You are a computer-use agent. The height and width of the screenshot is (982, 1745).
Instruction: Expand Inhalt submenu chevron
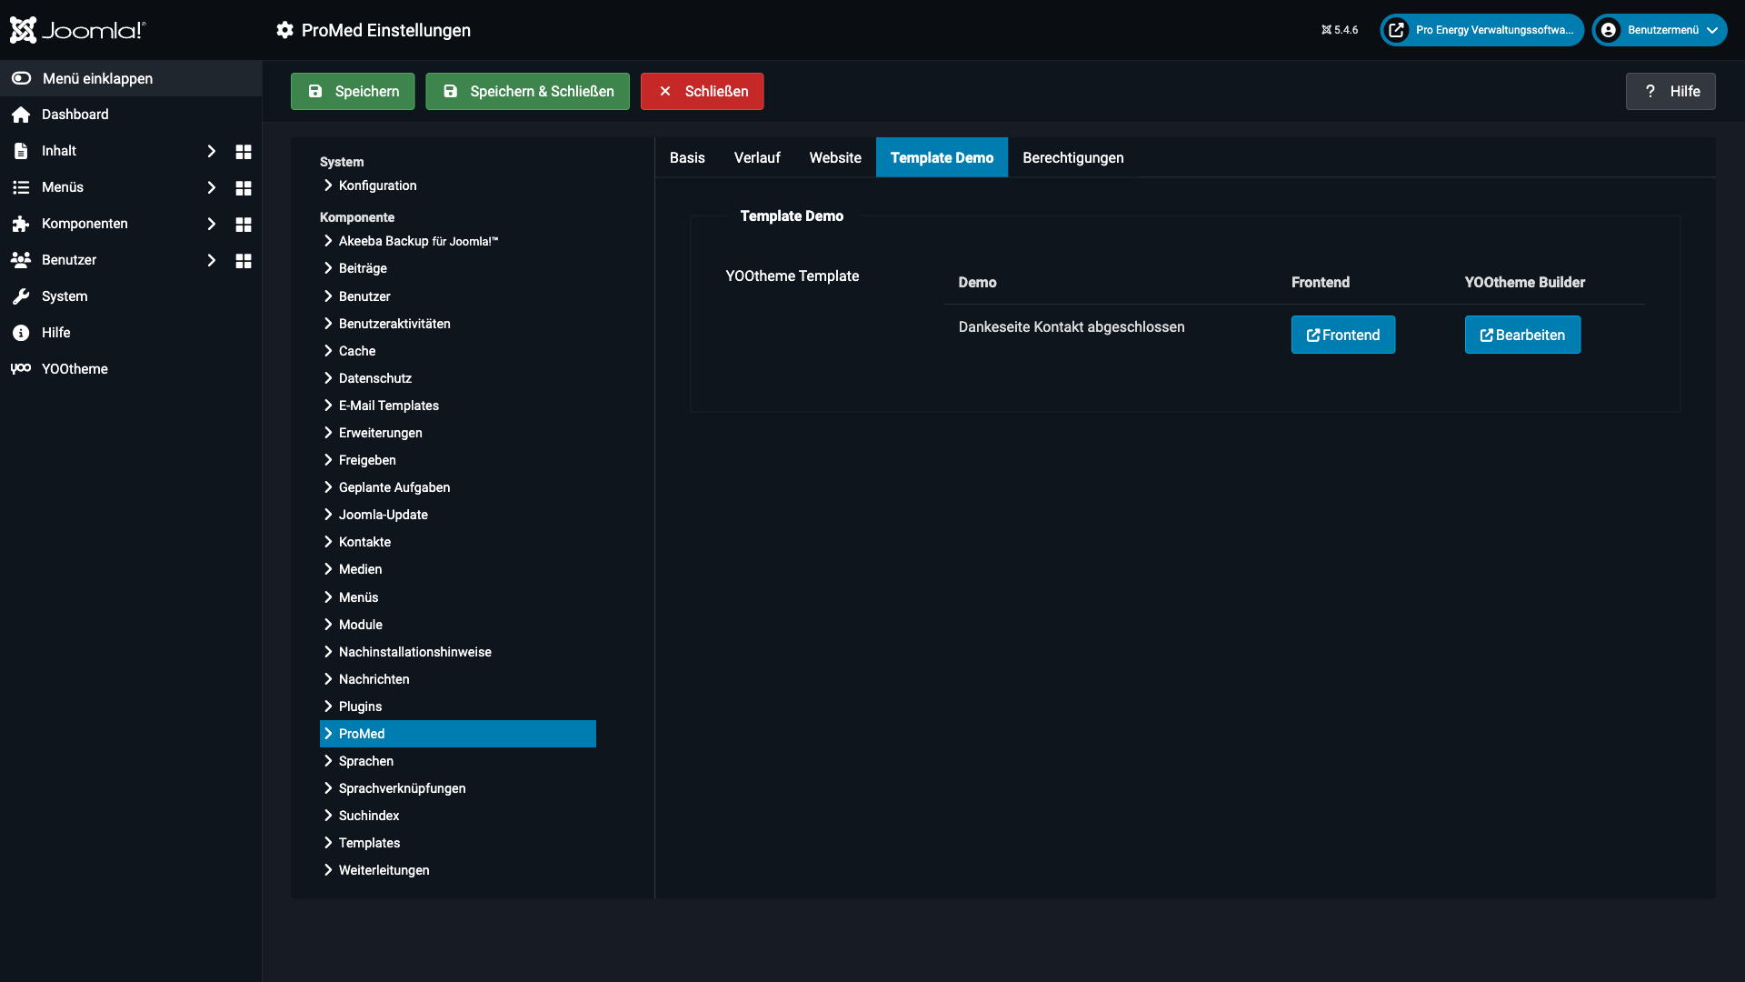(211, 151)
